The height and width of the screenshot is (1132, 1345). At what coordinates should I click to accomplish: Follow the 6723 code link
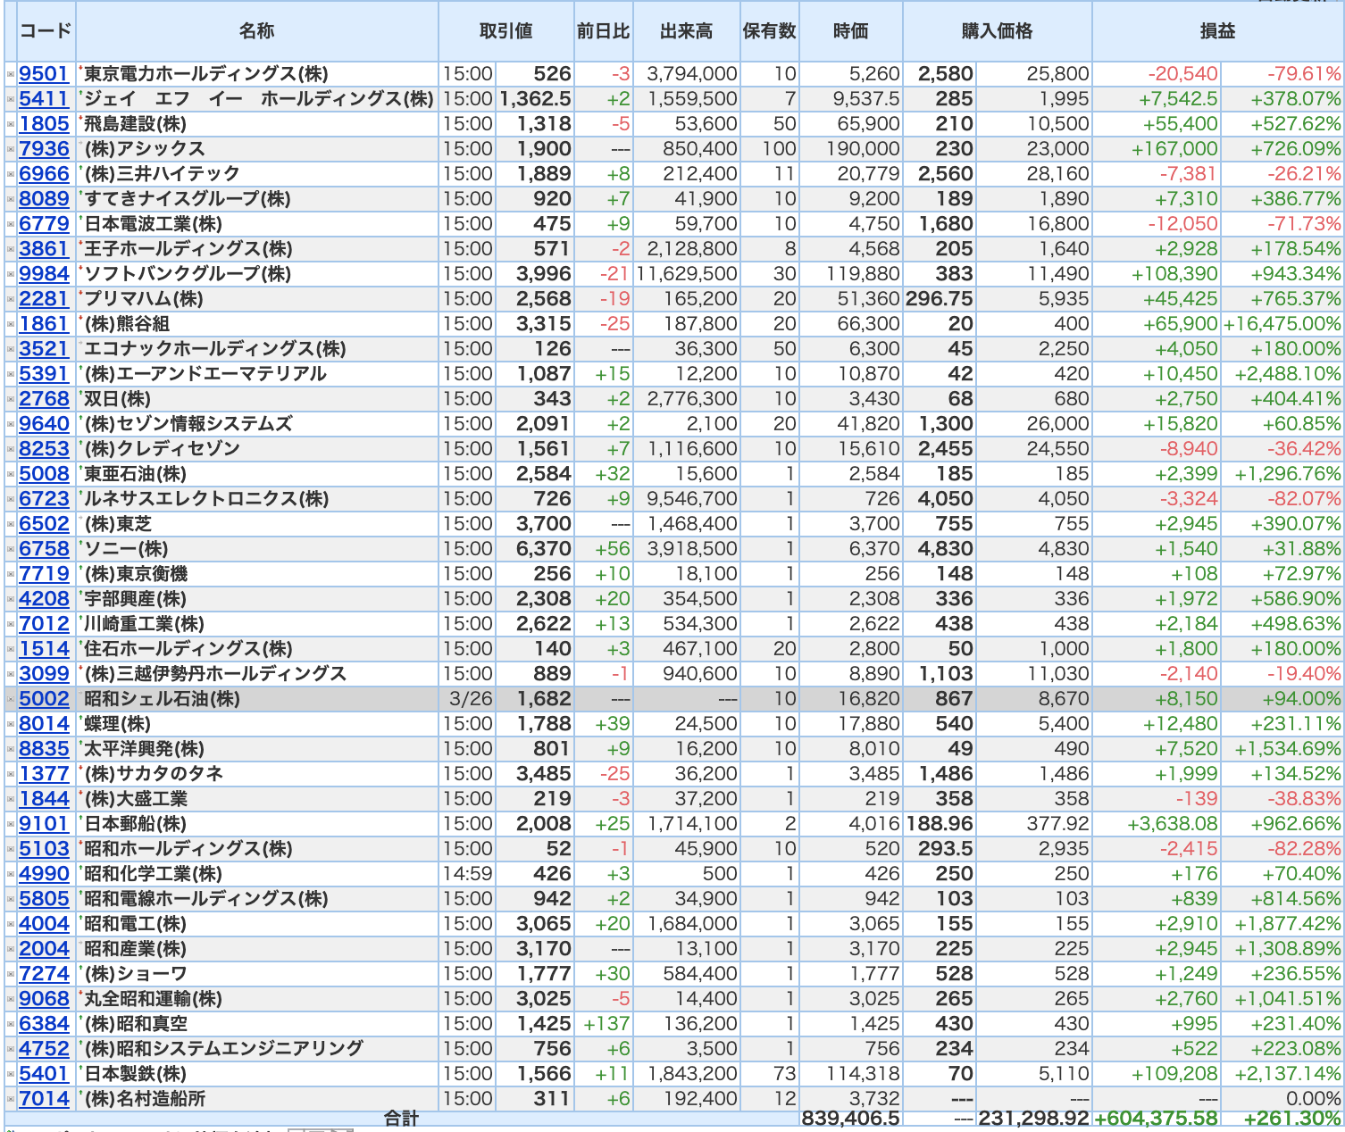point(44,499)
